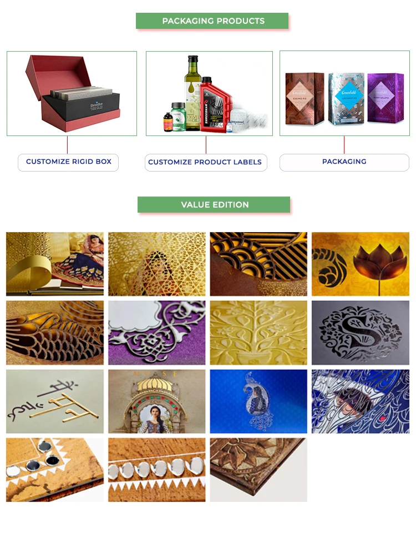Image resolution: width=416 pixels, height=533 pixels.
Task: Open the purple floral laser-cut thumbnail
Action: 157,333
